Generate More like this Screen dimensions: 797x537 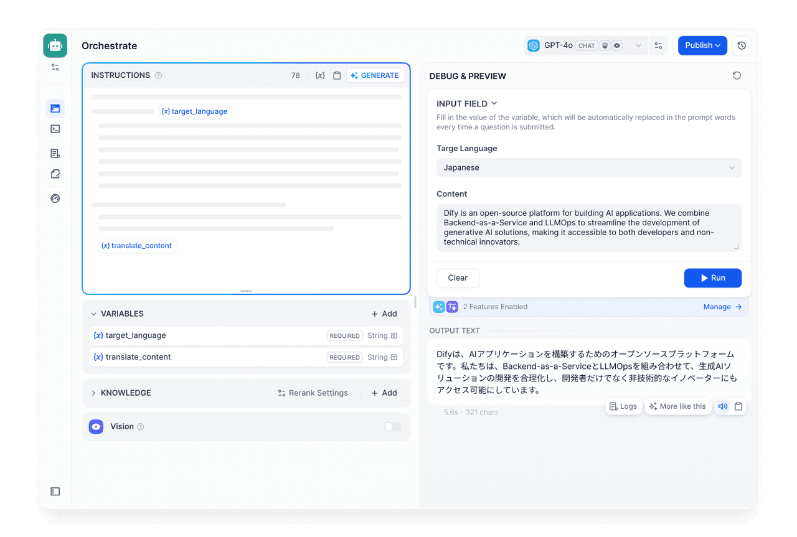(x=677, y=406)
